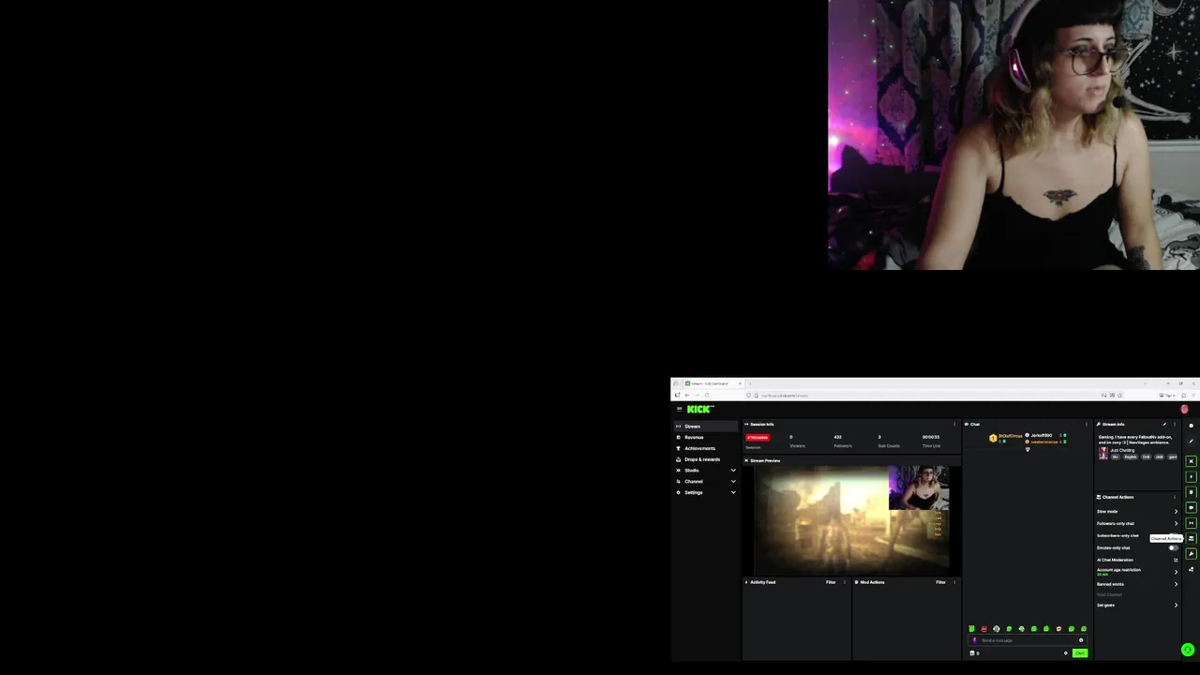1200x675 pixels.
Task: Toggle the Channel Actions panel toolbar icon
Action: coord(1192,538)
